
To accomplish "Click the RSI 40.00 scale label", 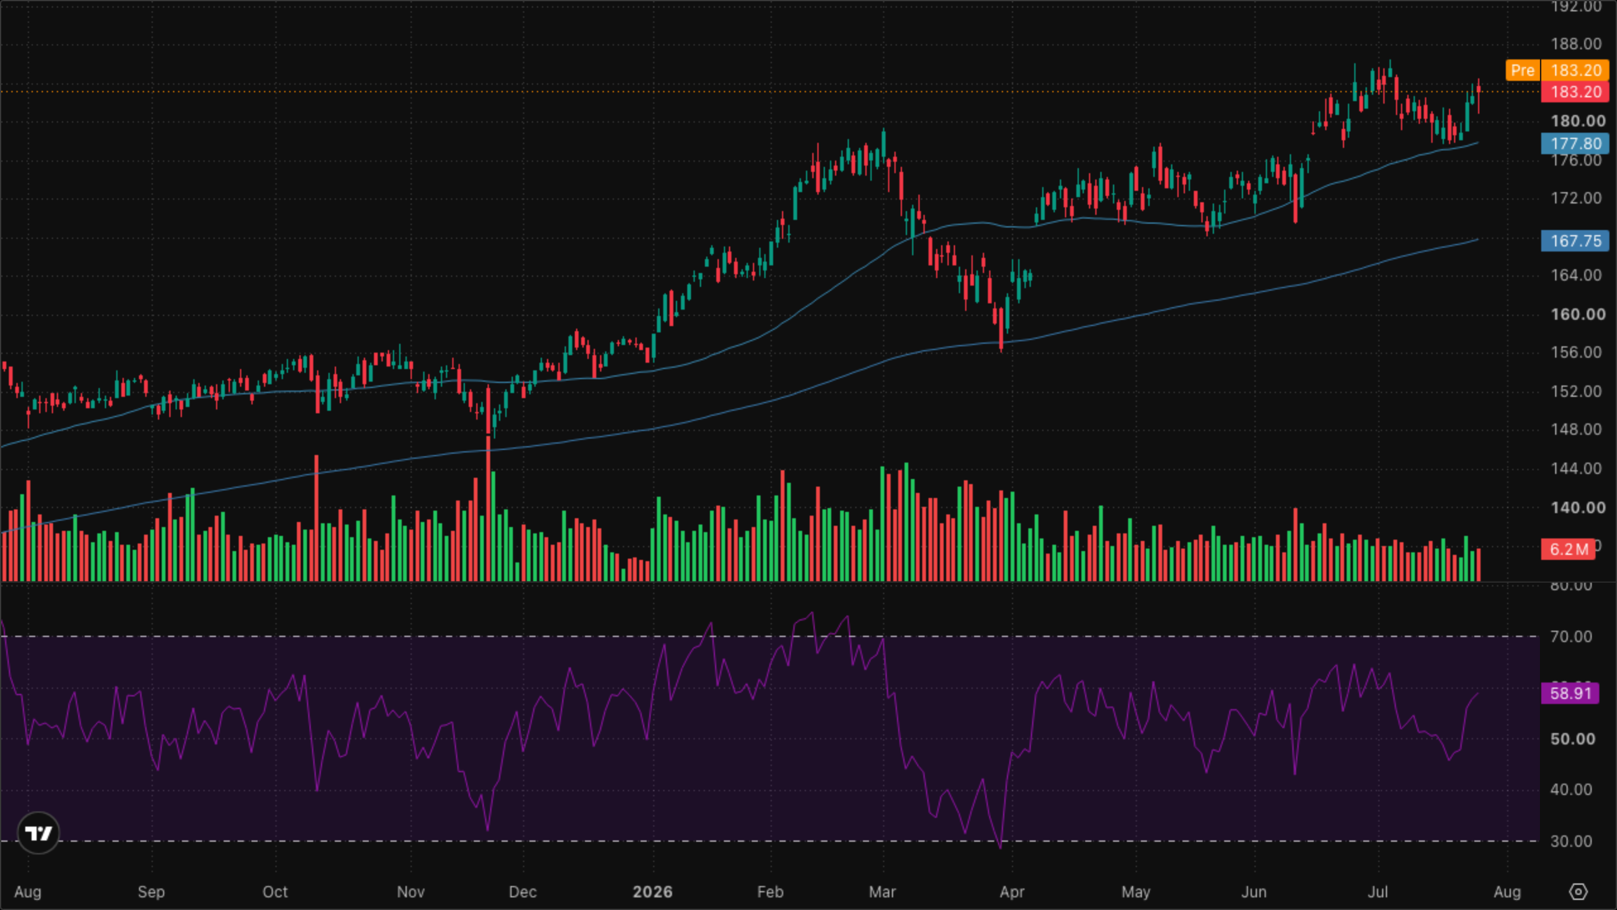I will tap(1572, 789).
